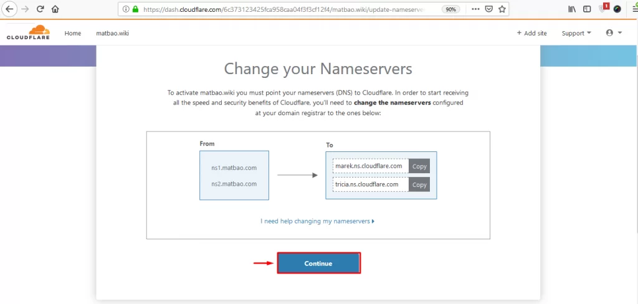Open the Library icon in the toolbar

tap(572, 9)
